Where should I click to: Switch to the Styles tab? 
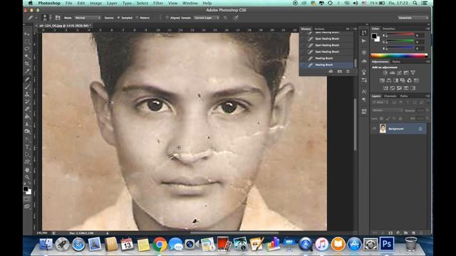tap(396, 62)
